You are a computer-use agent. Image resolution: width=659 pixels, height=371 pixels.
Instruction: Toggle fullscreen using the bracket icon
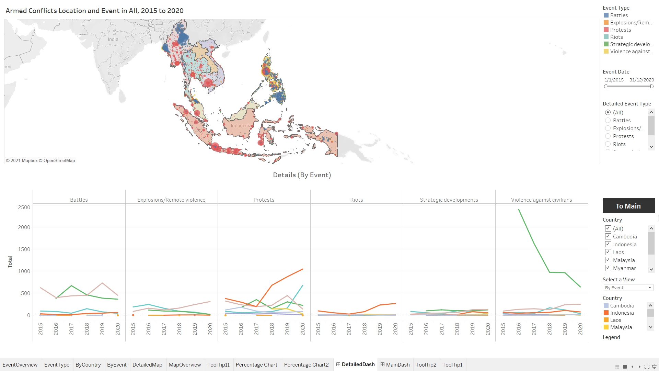coord(647,367)
